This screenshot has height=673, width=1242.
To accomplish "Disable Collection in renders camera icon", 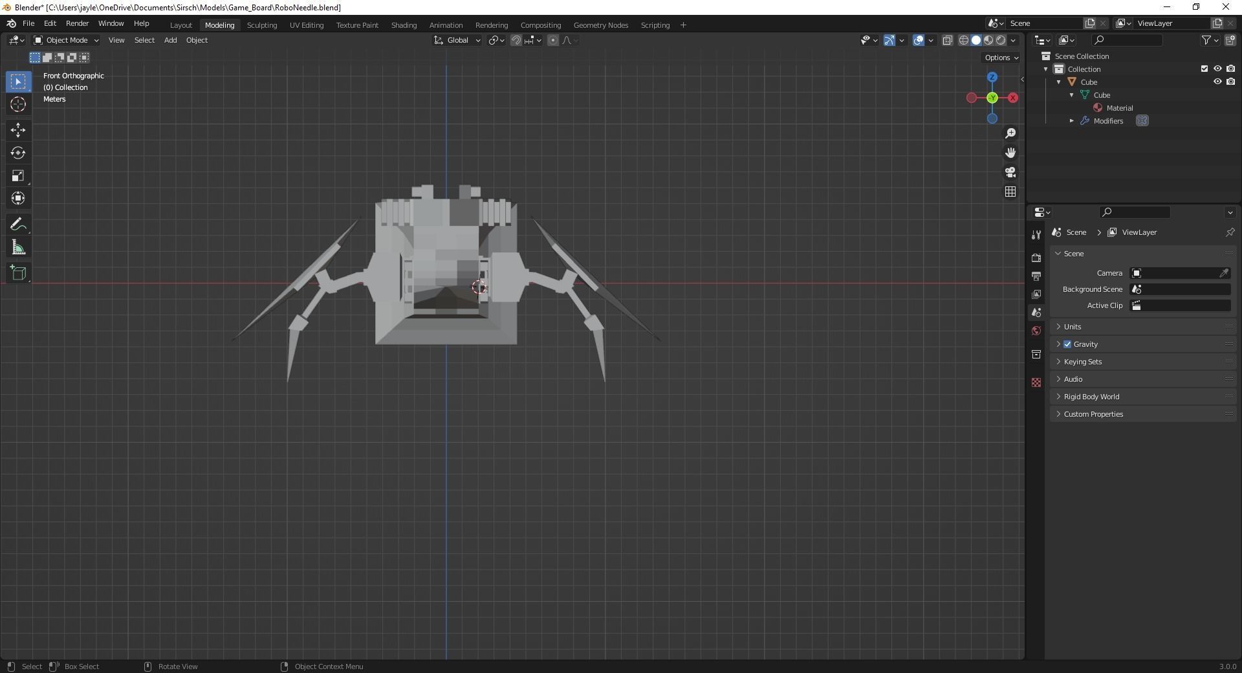I will [1231, 69].
